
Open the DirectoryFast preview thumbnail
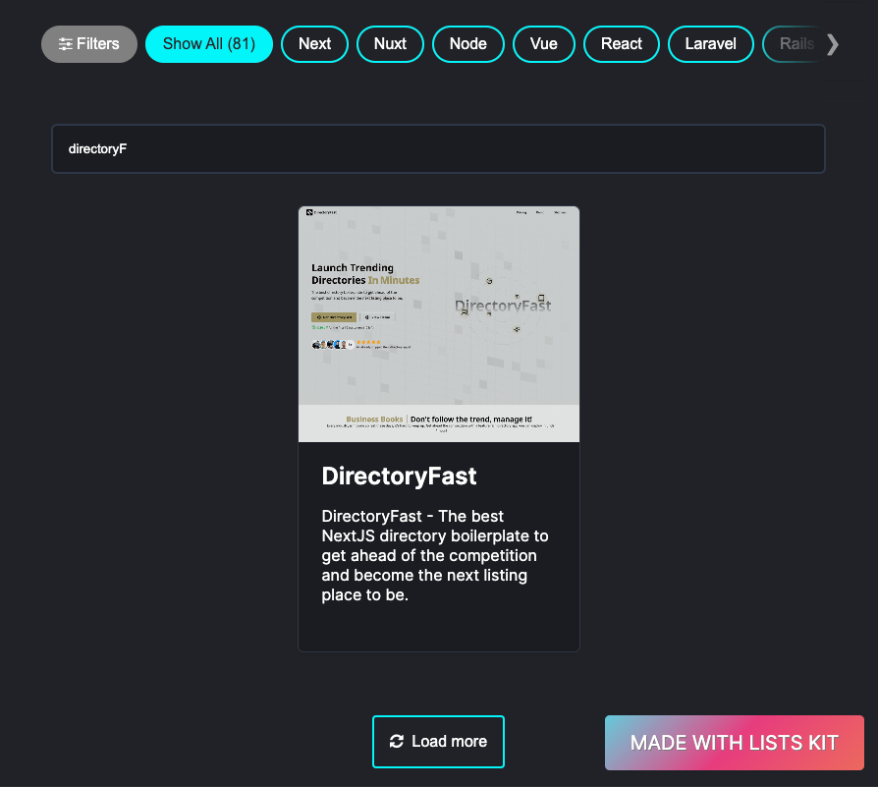pos(439,324)
